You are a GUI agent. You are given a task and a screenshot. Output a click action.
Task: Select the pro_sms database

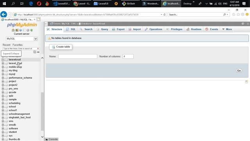(x=13, y=89)
